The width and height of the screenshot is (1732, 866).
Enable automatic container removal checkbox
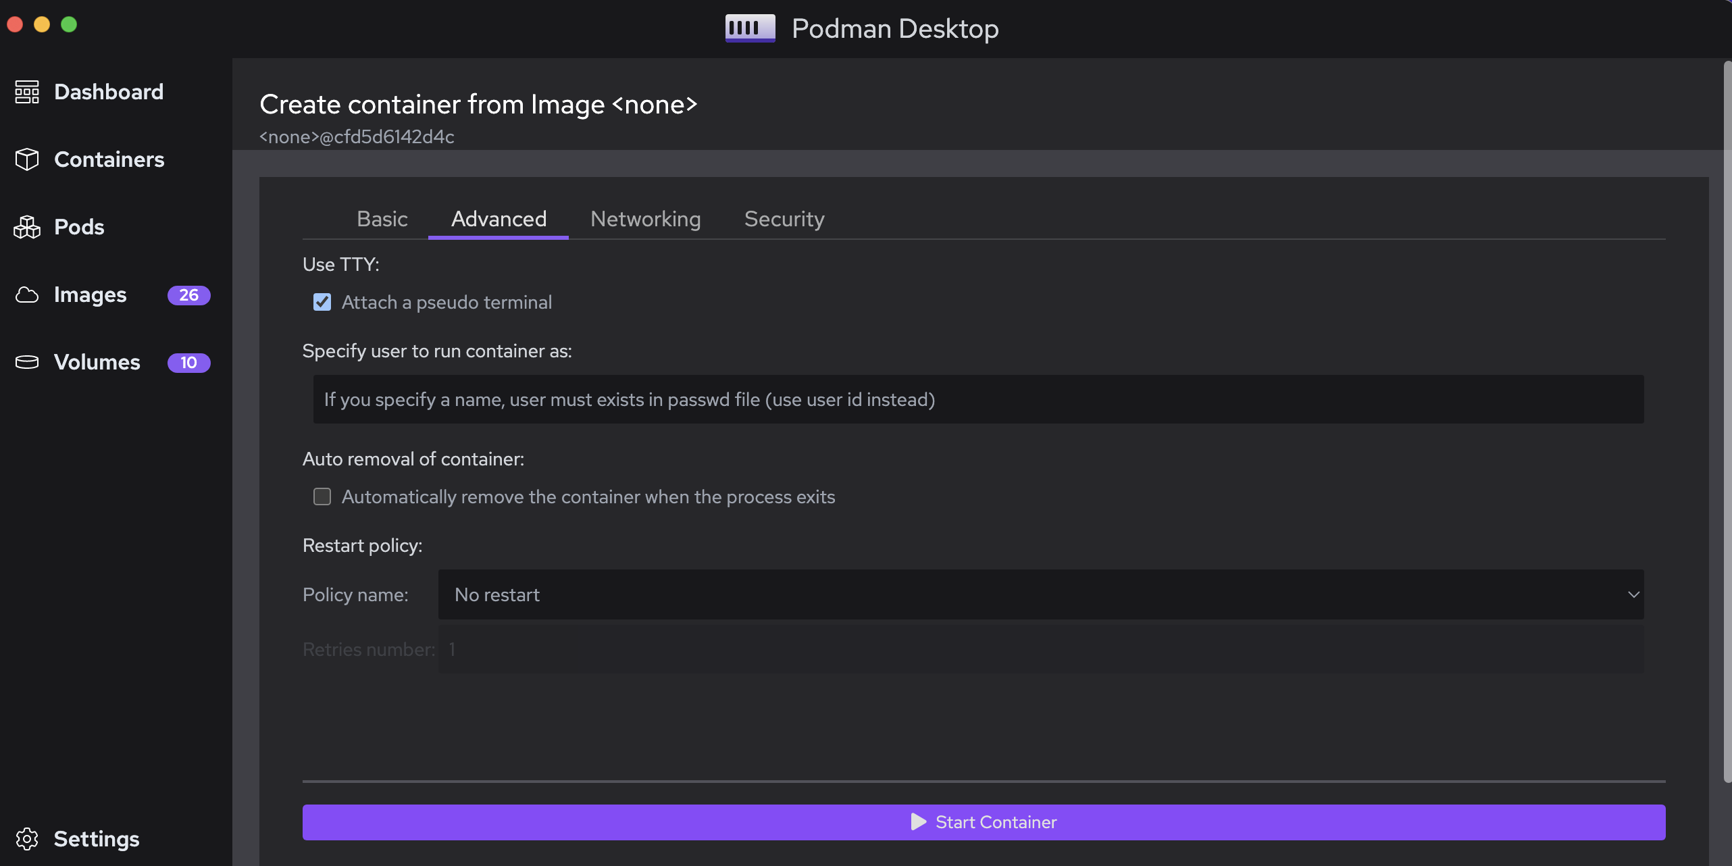tap(322, 496)
